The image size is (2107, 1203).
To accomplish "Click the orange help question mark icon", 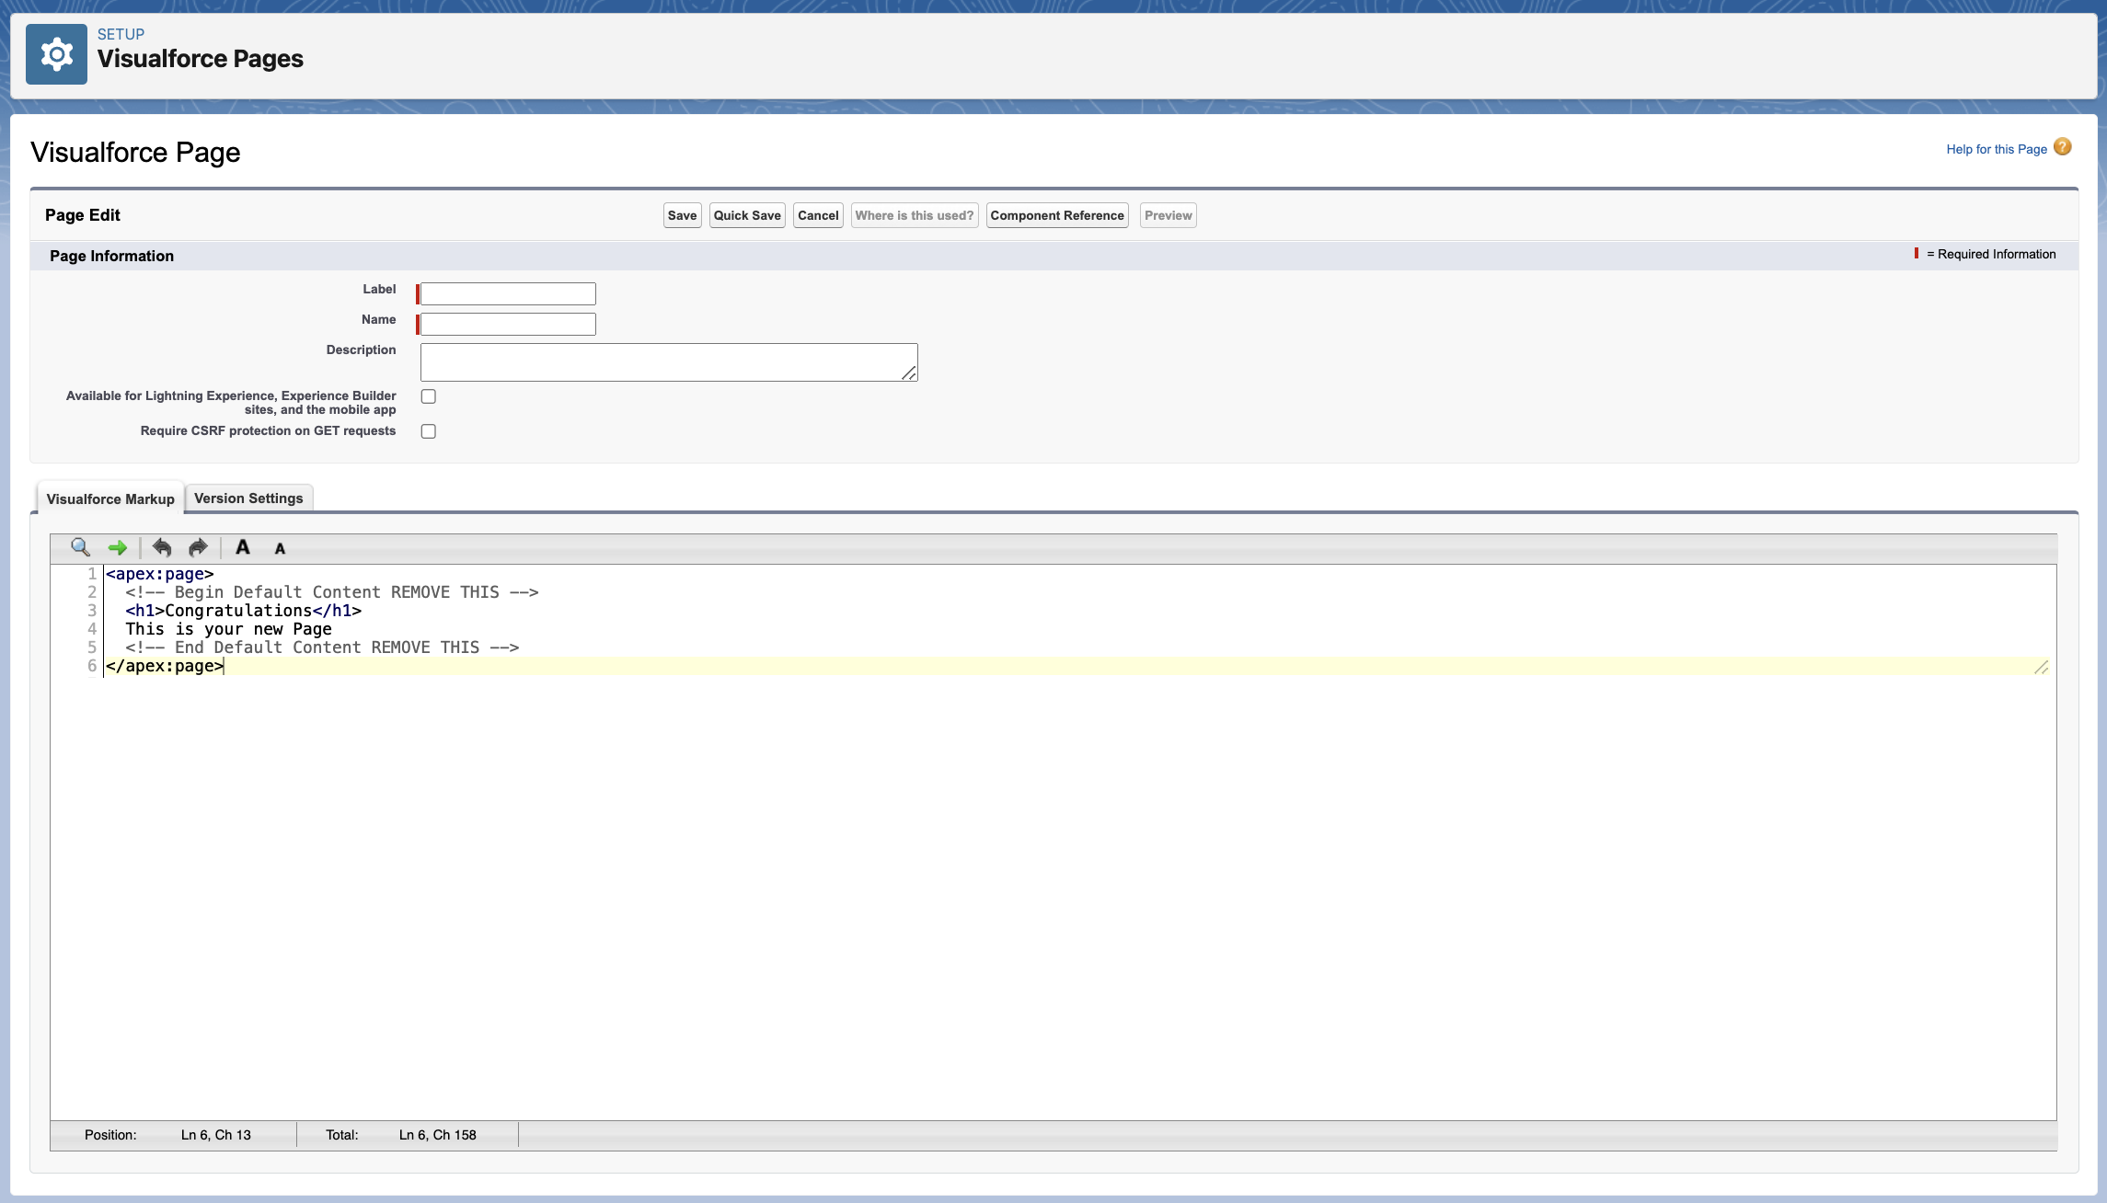I will coord(2063,147).
